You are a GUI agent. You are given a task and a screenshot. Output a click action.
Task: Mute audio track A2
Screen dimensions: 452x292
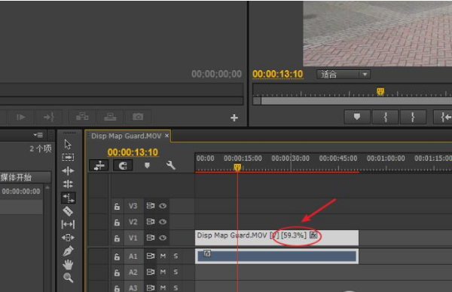(163, 272)
